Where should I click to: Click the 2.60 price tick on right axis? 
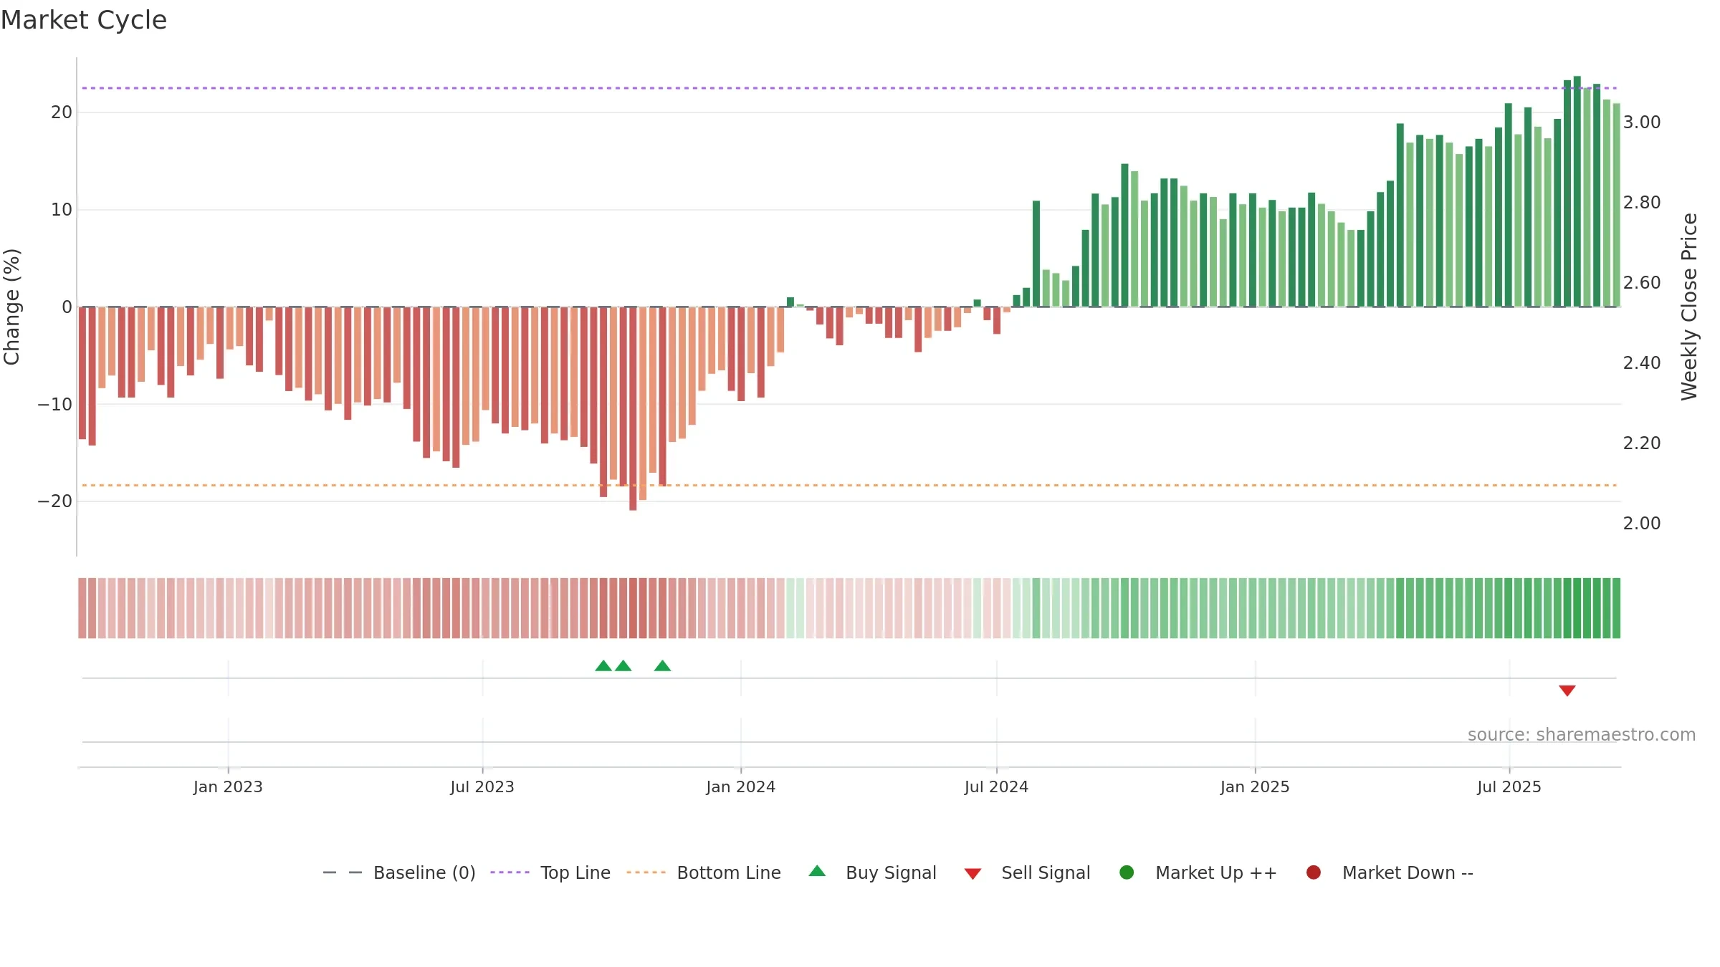point(1642,283)
